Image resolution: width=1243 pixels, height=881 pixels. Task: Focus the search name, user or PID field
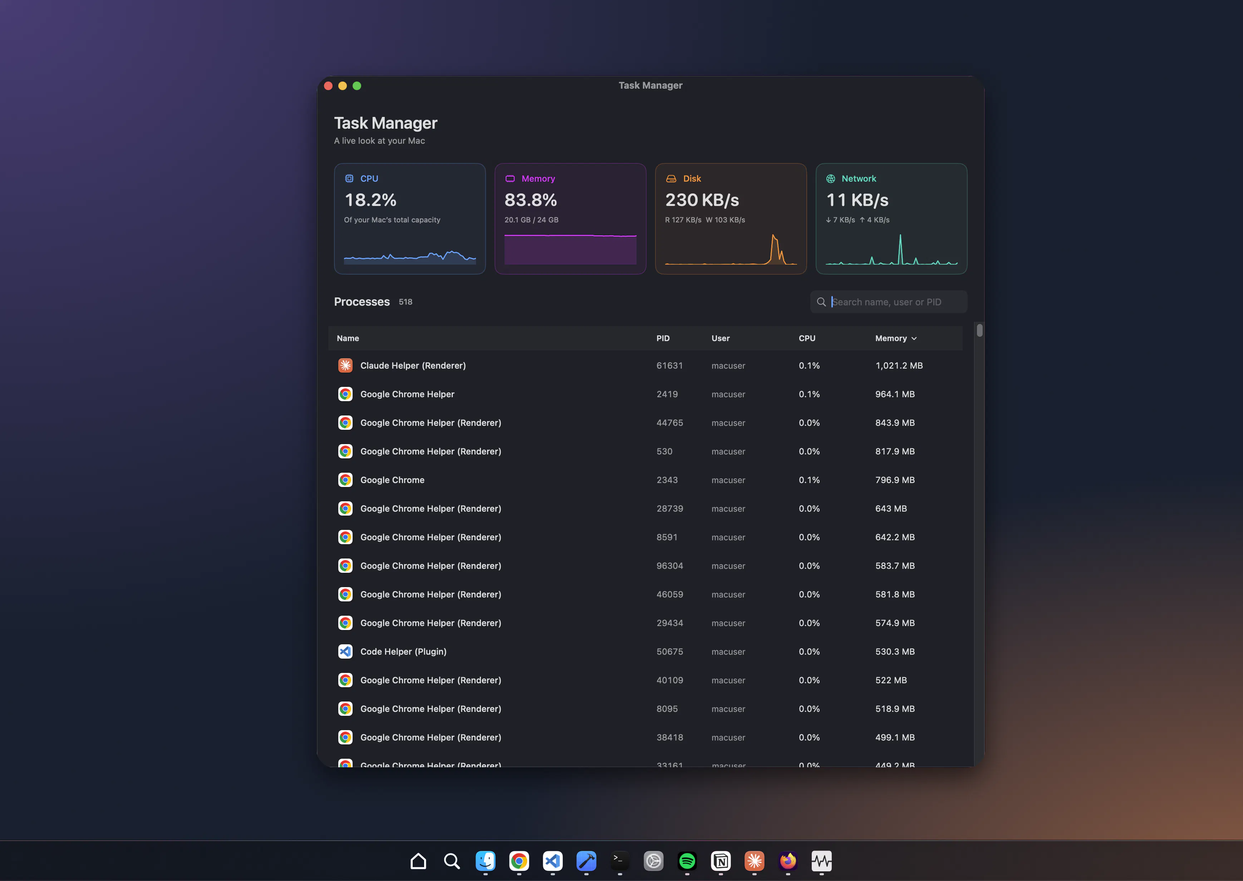pyautogui.click(x=889, y=302)
